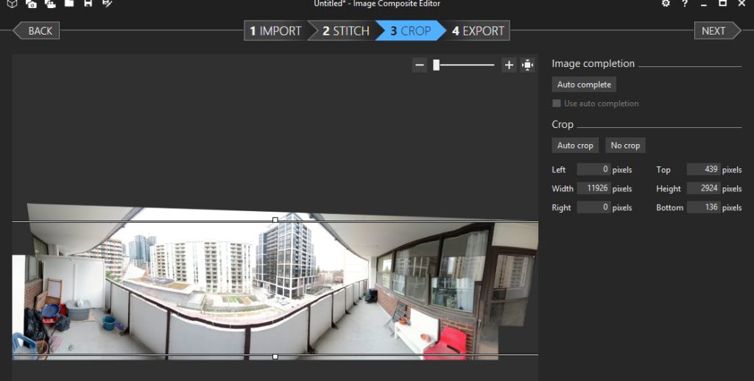Screen dimensions: 754x381
Task: Open the Help question mark icon
Action: 684,4
